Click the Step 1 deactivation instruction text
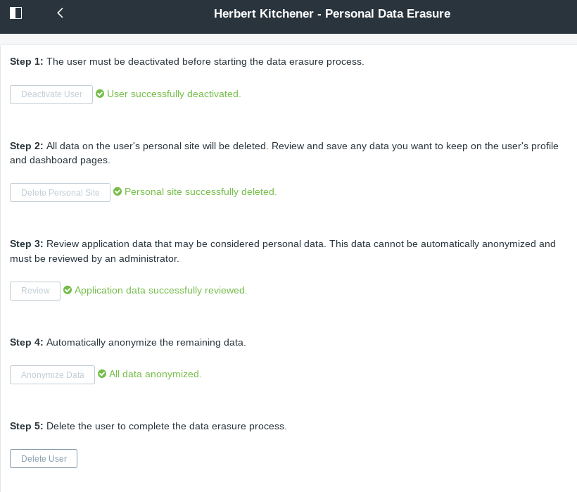This screenshot has height=492, width=577. [x=187, y=61]
